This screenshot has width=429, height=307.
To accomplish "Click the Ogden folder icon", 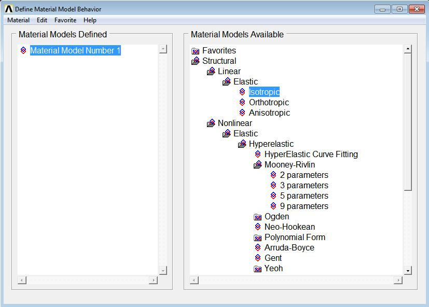I will tap(258, 217).
